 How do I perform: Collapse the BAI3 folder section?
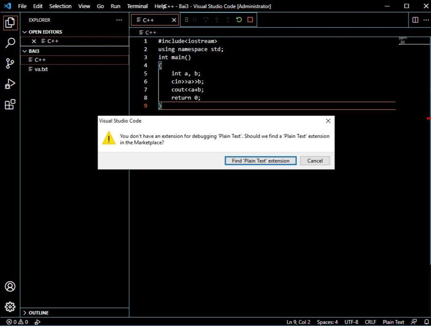[25, 51]
